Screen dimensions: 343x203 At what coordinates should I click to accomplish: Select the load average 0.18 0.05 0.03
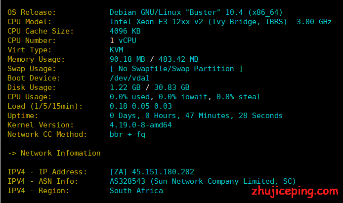(x=141, y=106)
